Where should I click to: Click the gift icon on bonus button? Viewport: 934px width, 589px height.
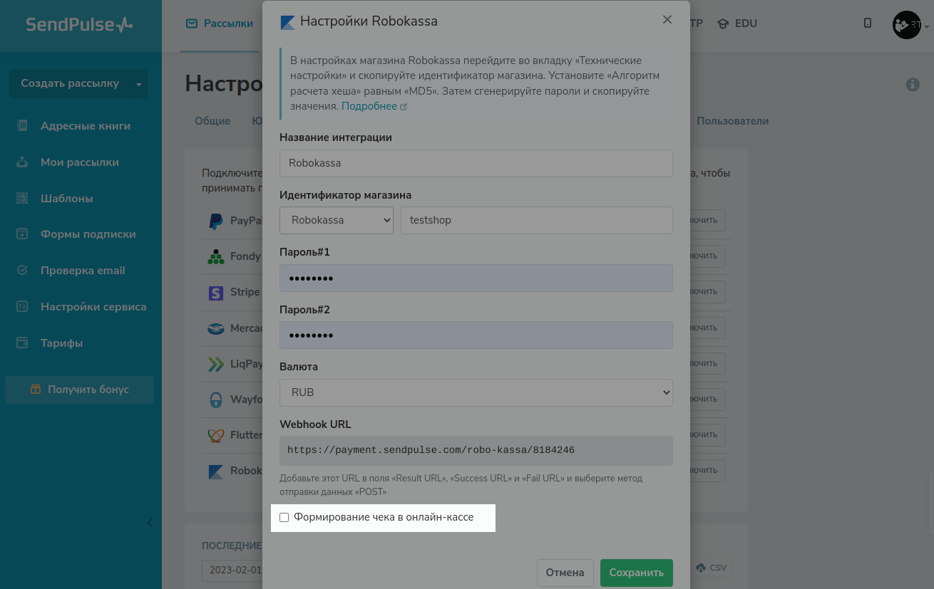tap(36, 389)
